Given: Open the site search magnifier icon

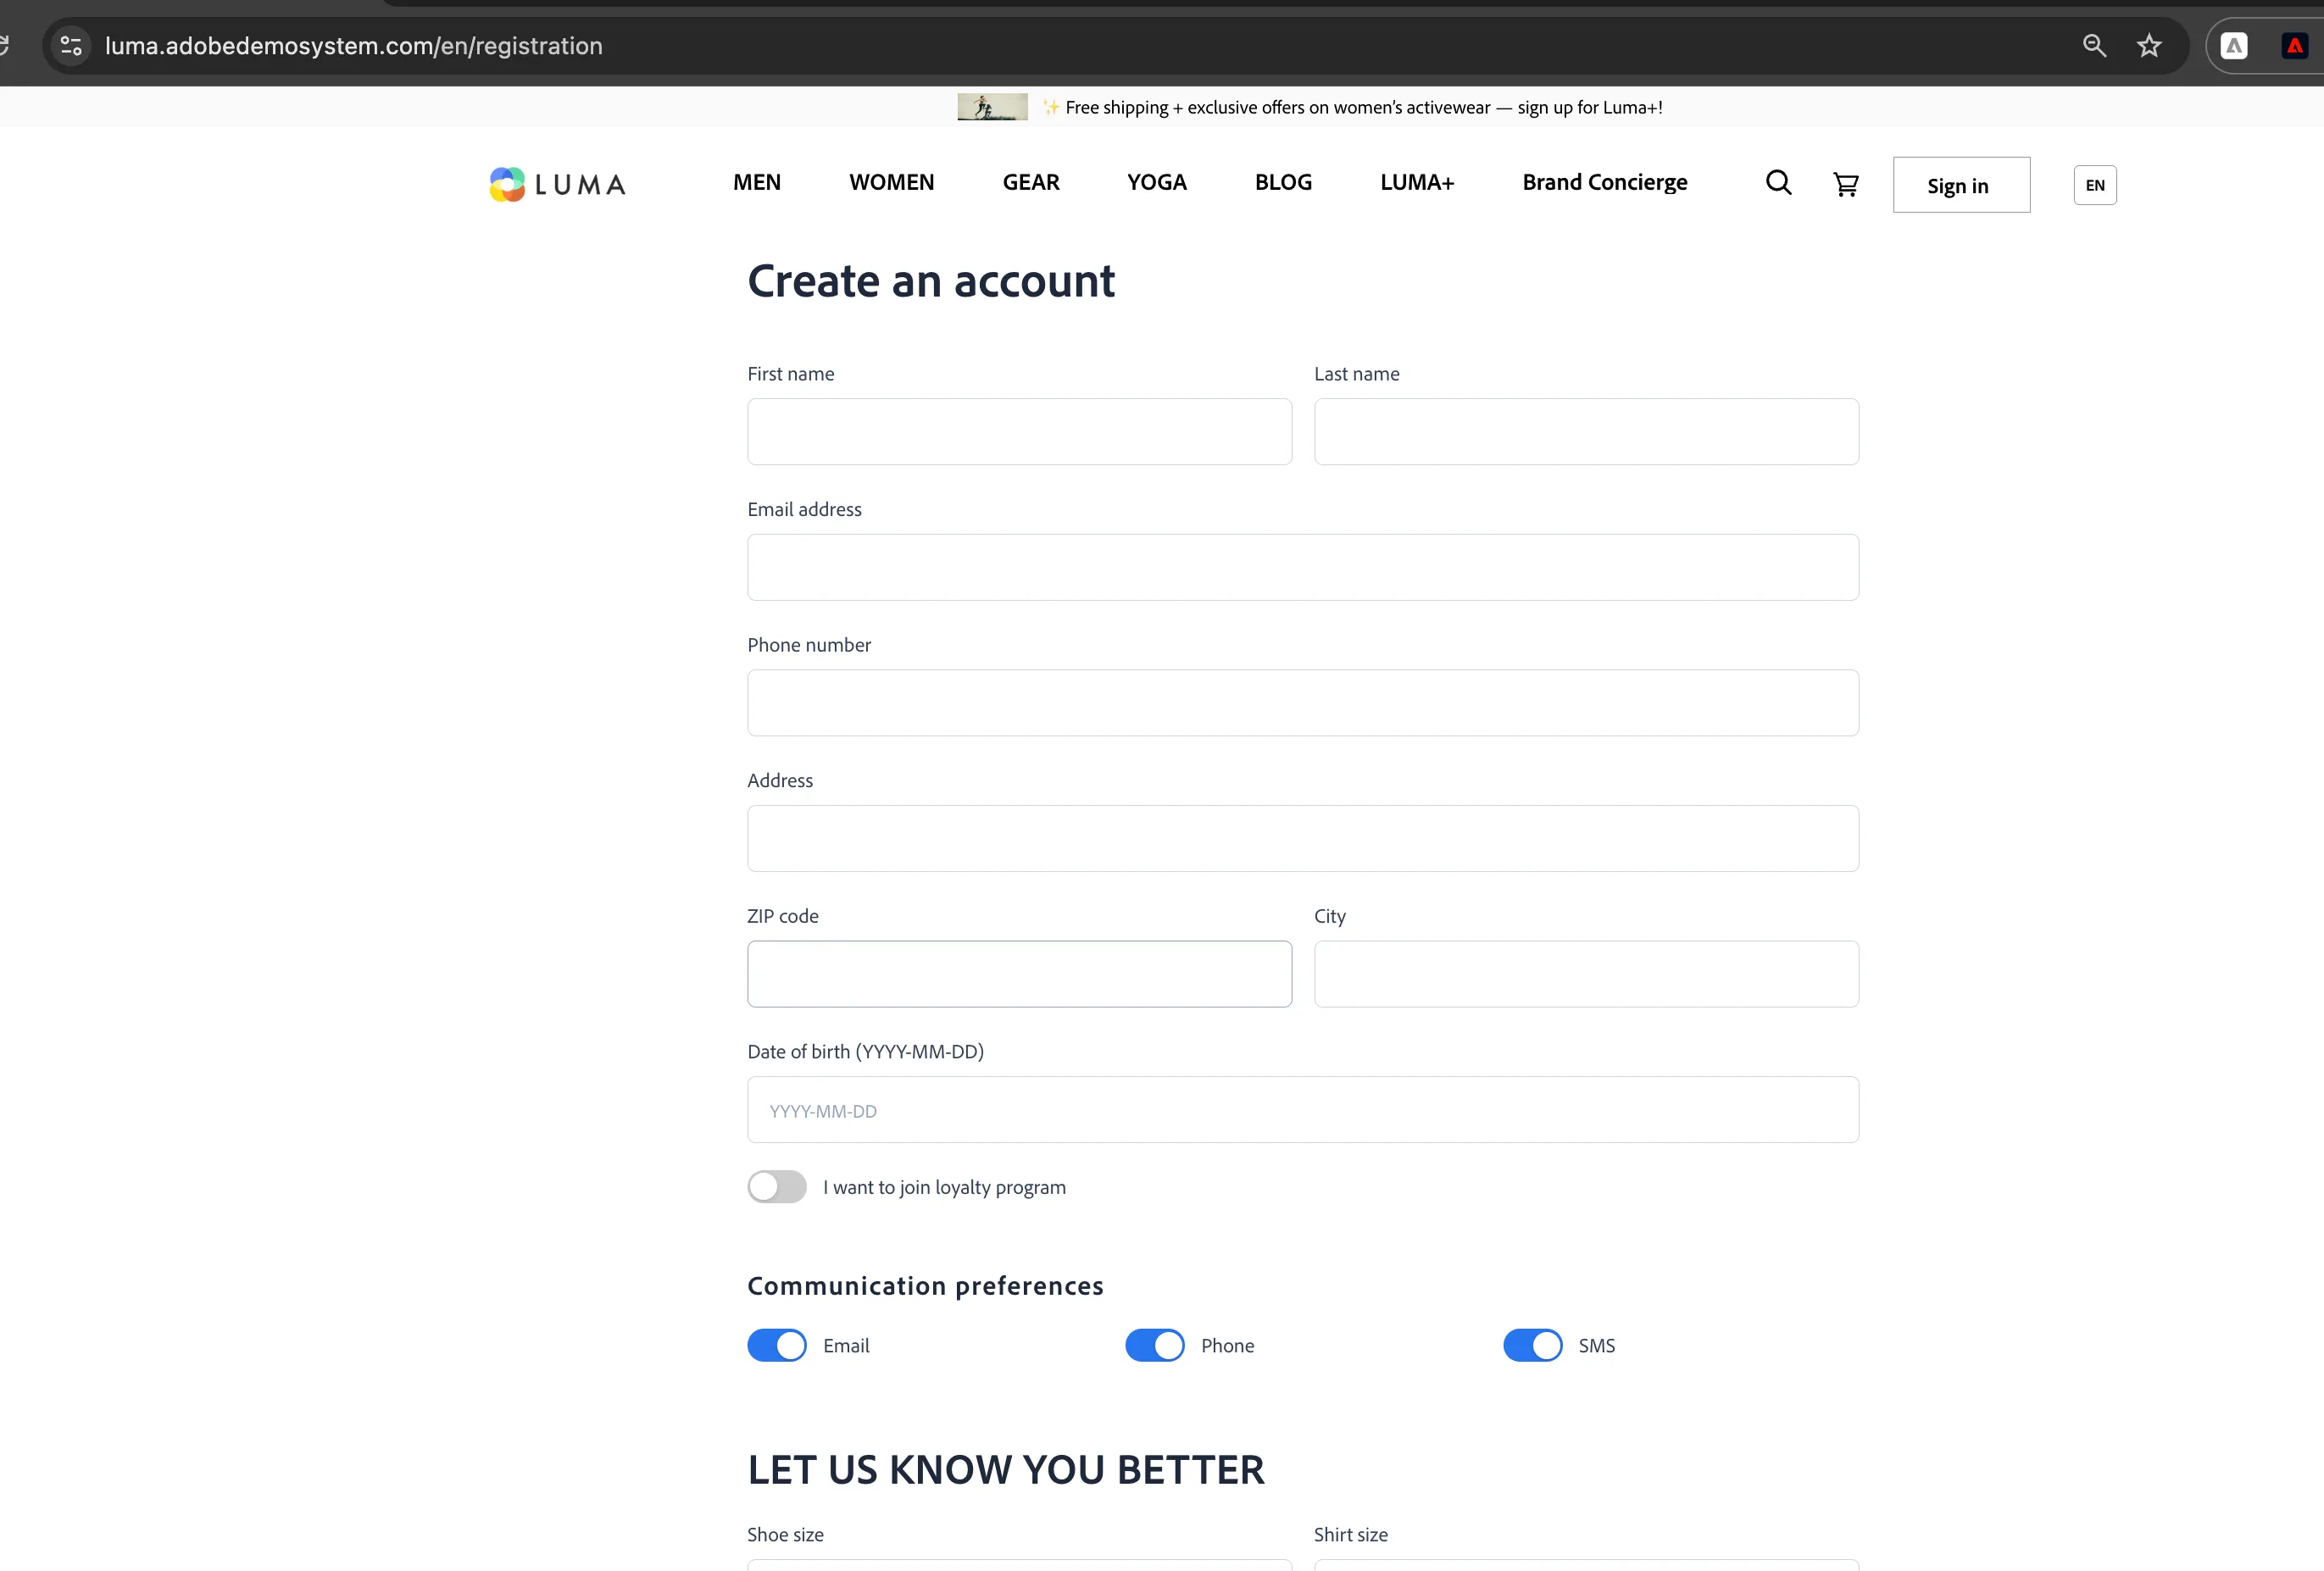Looking at the screenshot, I should coord(1778,183).
